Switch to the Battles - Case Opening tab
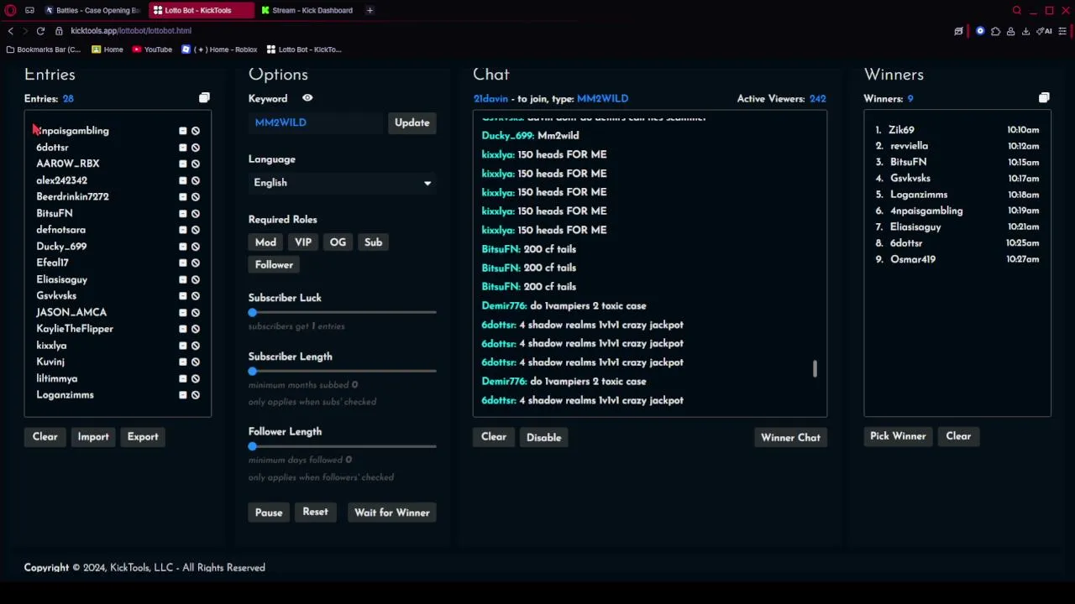Viewport: 1075px width, 604px height. point(92,10)
